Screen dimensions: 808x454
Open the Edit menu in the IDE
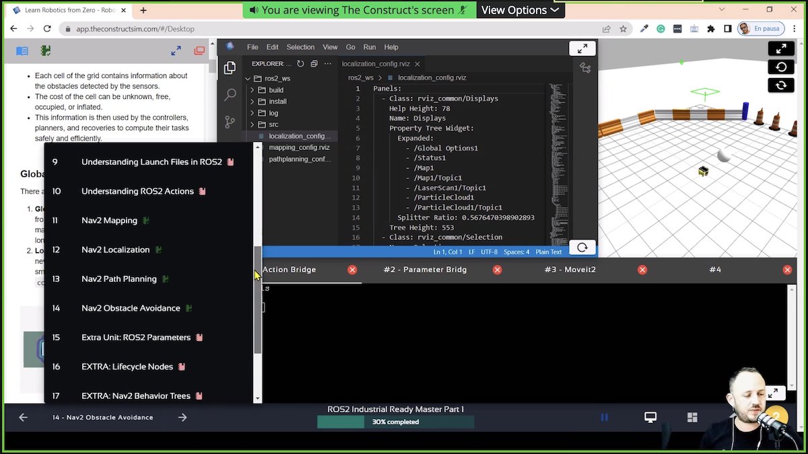coord(272,47)
